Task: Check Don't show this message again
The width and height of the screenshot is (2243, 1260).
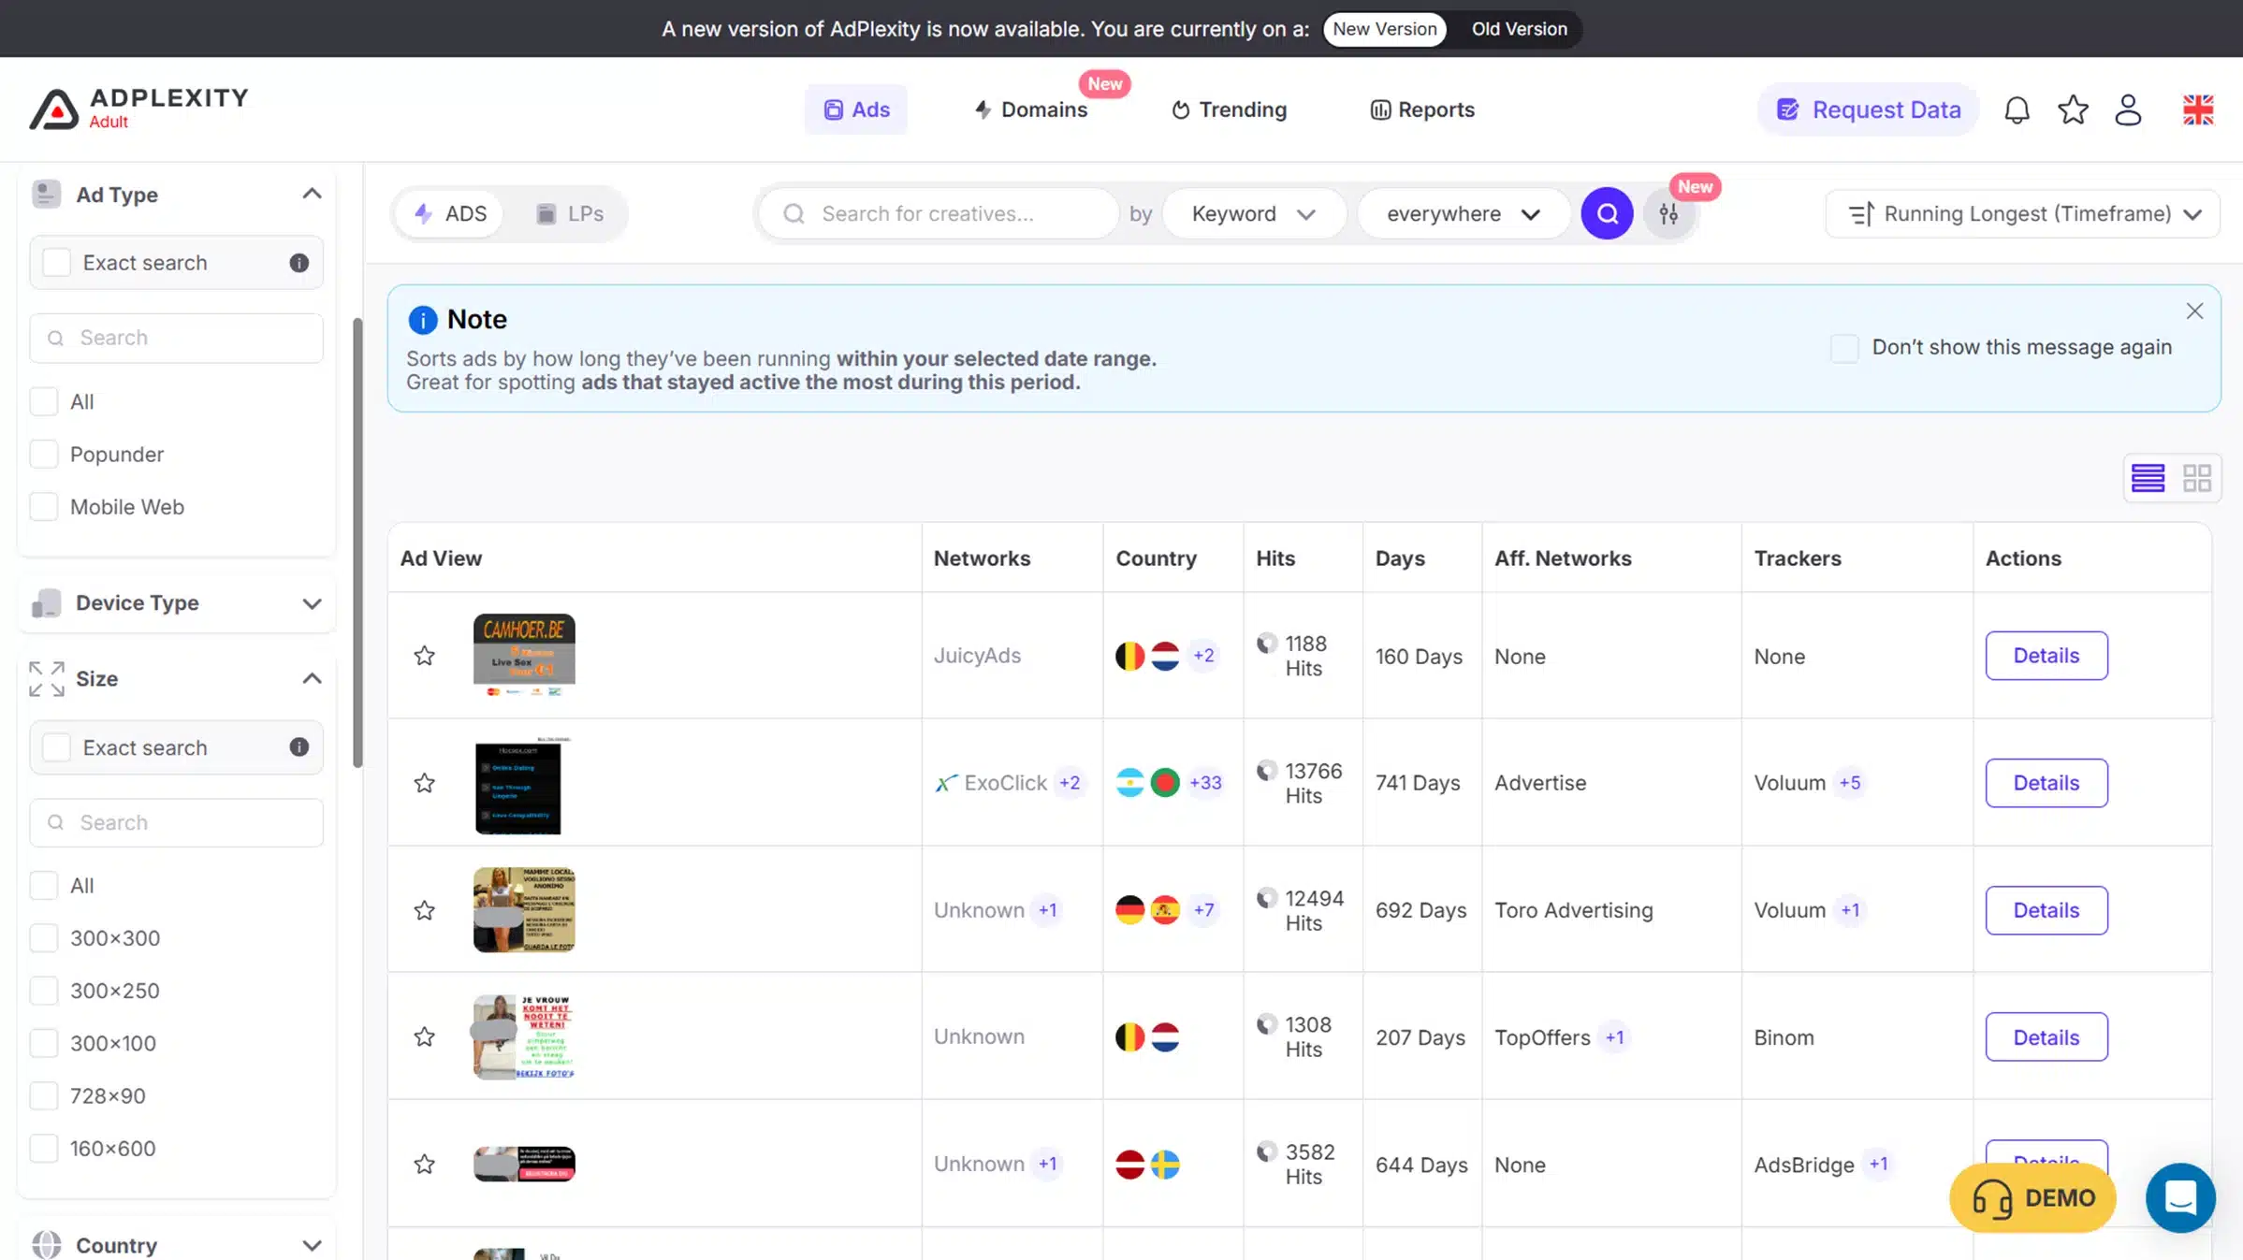Action: coord(1844,348)
